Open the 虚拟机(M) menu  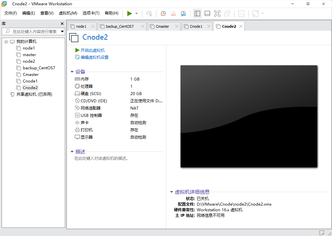click(68, 13)
